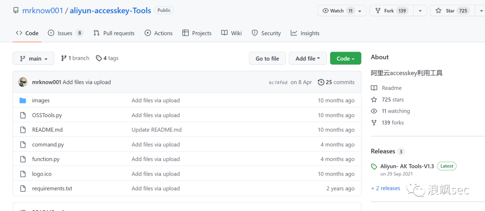This screenshot has width=485, height=211.
Task: Switch to the Code tab
Action: pyautogui.click(x=27, y=33)
